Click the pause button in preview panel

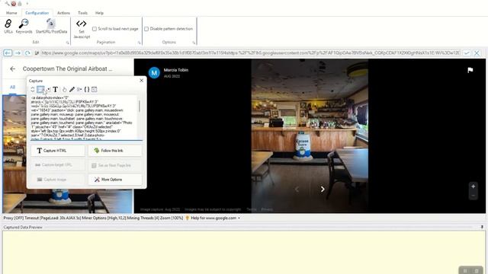[465, 271]
